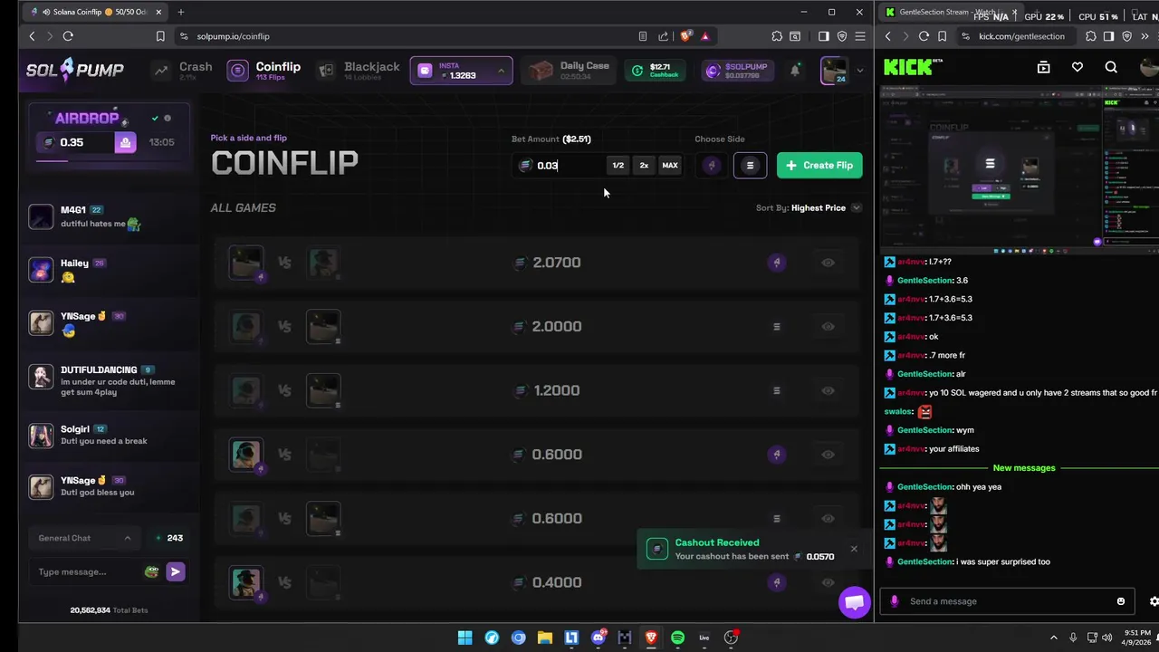Image resolution: width=1159 pixels, height=652 pixels.
Task: Send the chat message with purple arrow
Action: click(176, 571)
